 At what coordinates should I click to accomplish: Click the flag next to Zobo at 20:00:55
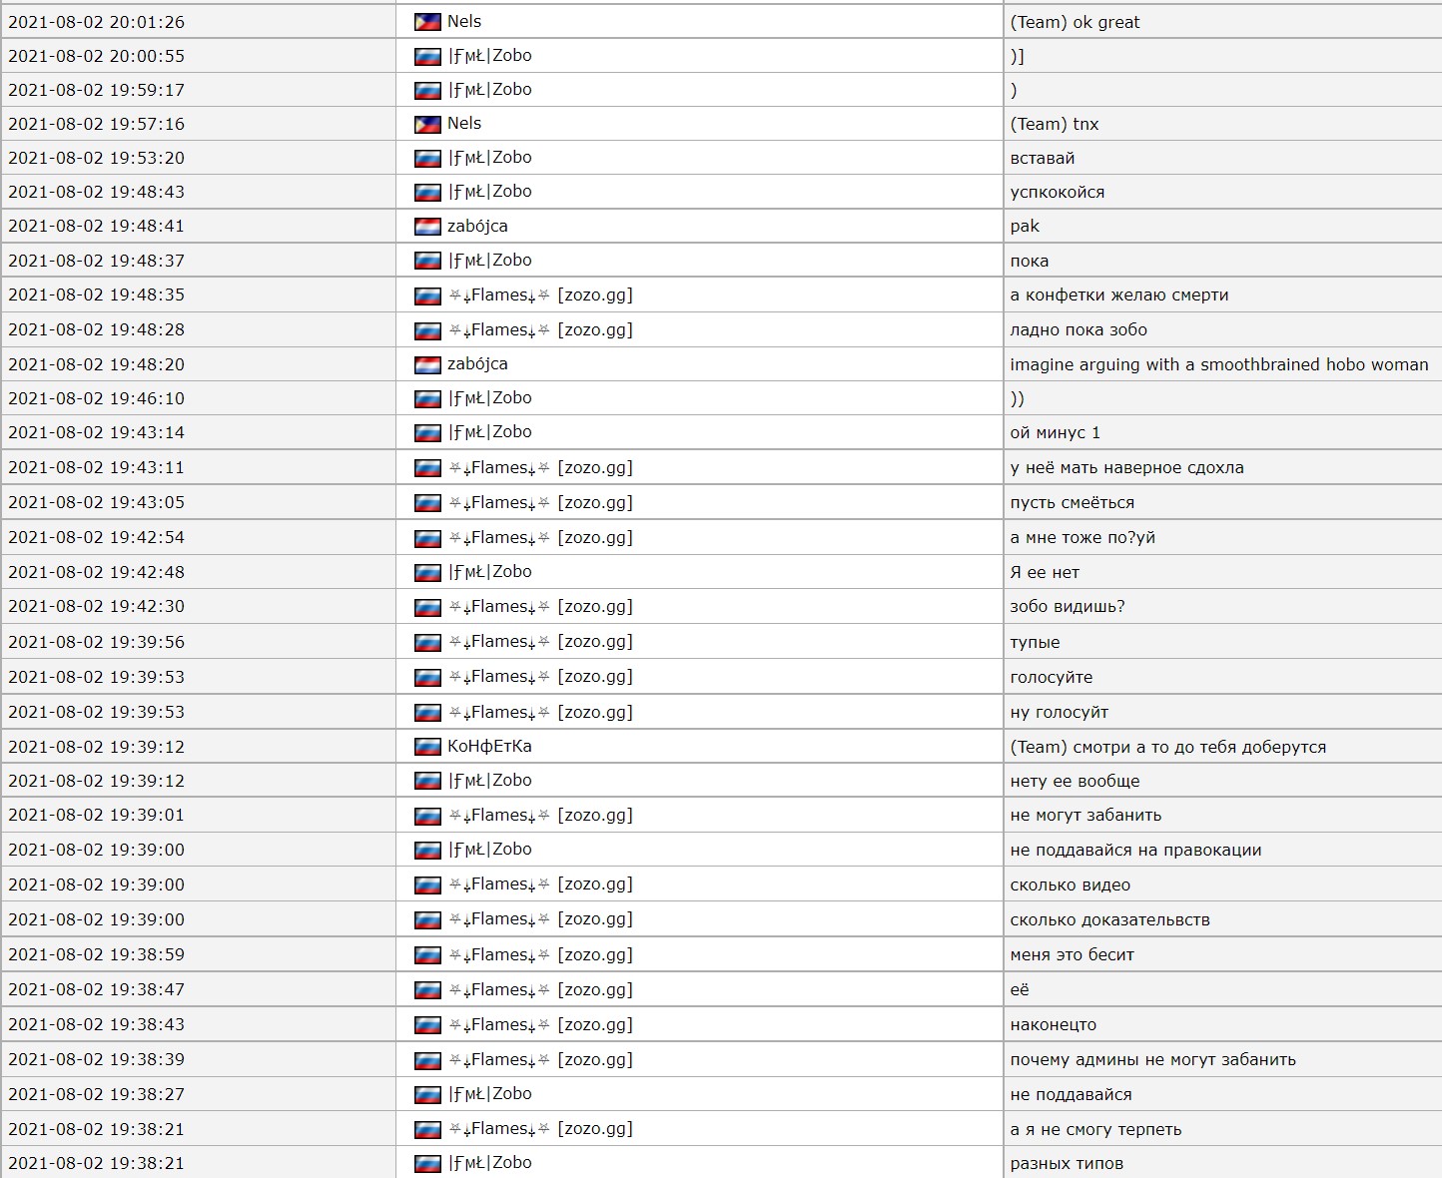pyautogui.click(x=427, y=57)
